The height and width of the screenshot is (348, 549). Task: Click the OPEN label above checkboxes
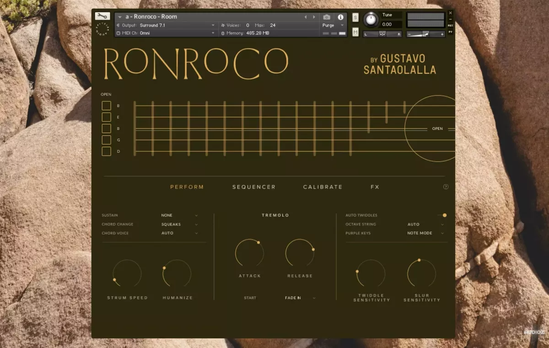[106, 94]
